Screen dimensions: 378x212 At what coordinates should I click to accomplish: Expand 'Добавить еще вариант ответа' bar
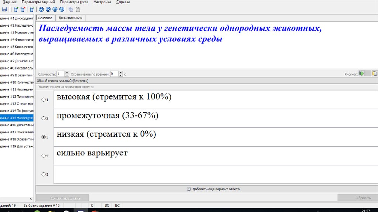coord(213,189)
